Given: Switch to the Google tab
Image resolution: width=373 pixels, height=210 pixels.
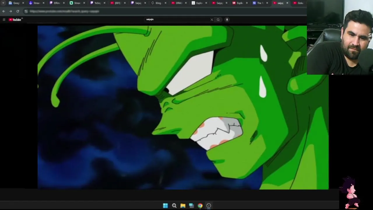Looking at the screenshot, I should point(15,3).
